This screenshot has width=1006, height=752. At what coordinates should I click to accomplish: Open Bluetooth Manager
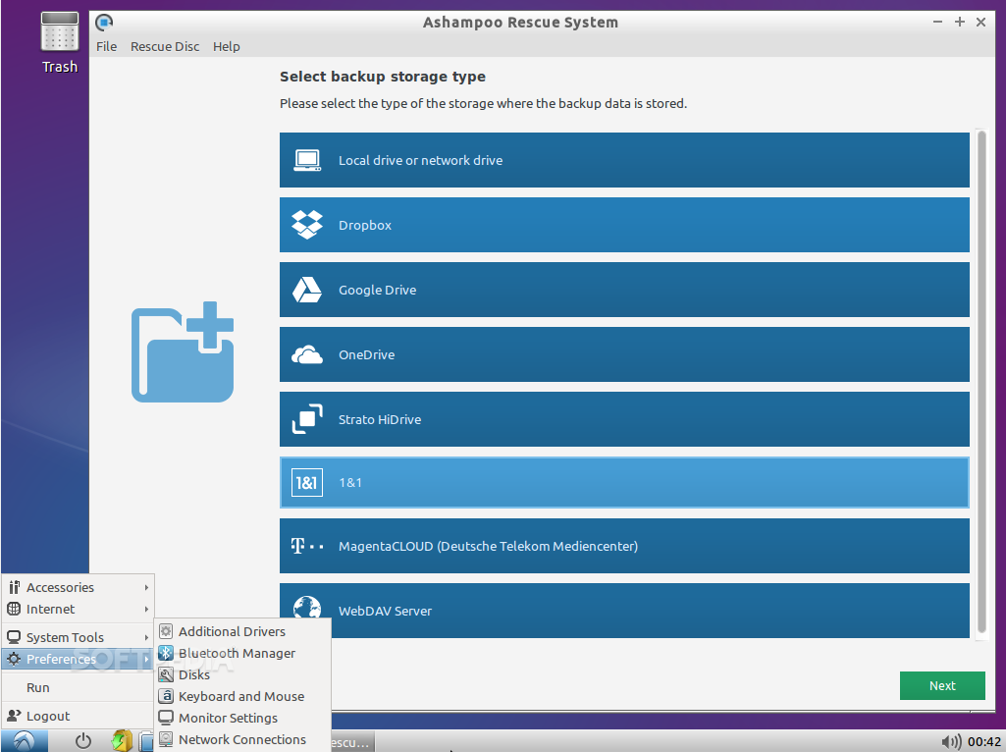242,653
